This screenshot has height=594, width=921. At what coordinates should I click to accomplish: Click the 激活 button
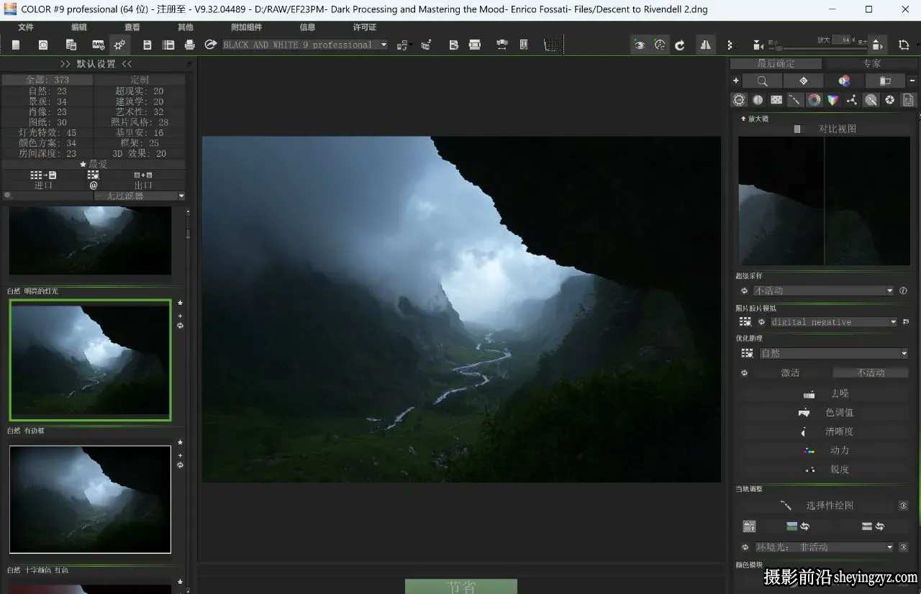791,373
